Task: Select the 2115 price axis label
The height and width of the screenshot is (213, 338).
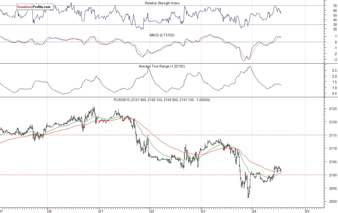Action: (x=333, y=135)
